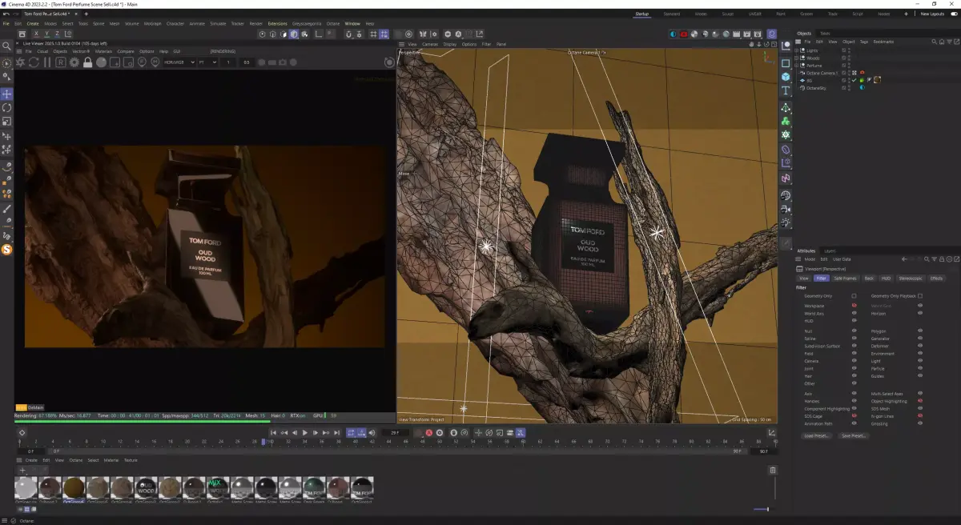
Task: Open the Cloner MoGraph icon
Action: pyautogui.click(x=786, y=121)
